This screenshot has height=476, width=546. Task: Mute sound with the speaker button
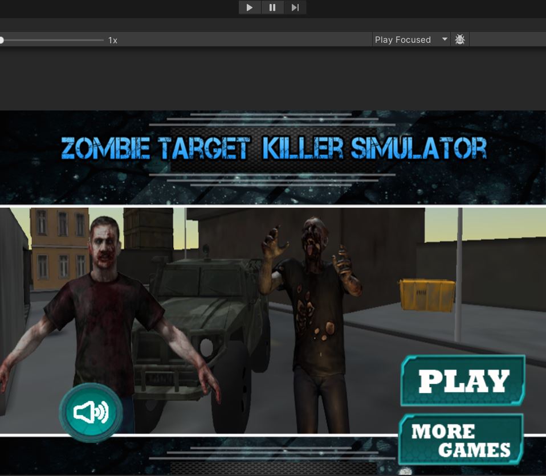(91, 412)
